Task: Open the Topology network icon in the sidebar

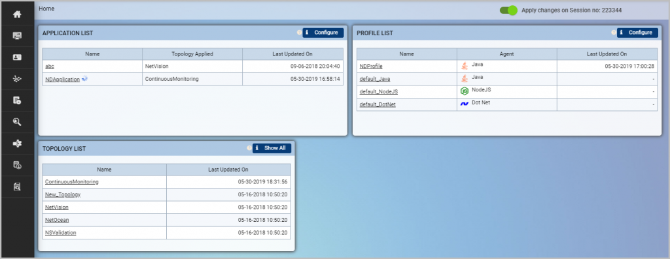Action: [17, 79]
